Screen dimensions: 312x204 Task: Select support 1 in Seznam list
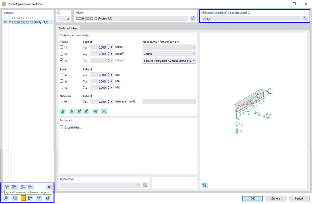[28, 18]
